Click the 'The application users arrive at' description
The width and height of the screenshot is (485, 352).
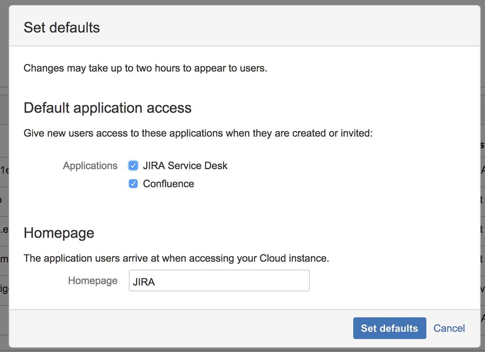(176, 258)
